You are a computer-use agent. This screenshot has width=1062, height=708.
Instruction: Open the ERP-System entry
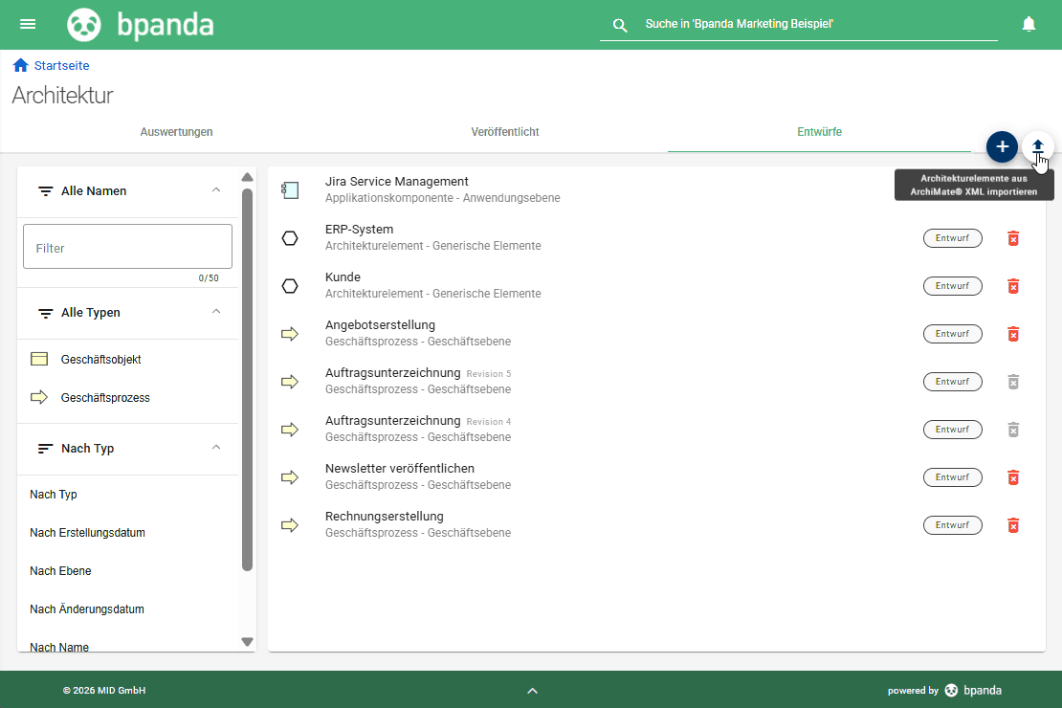(x=656, y=238)
